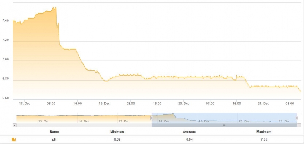304x144 pixels.
Task: Click the 7.00 y-axis label
Action: coord(5,59)
